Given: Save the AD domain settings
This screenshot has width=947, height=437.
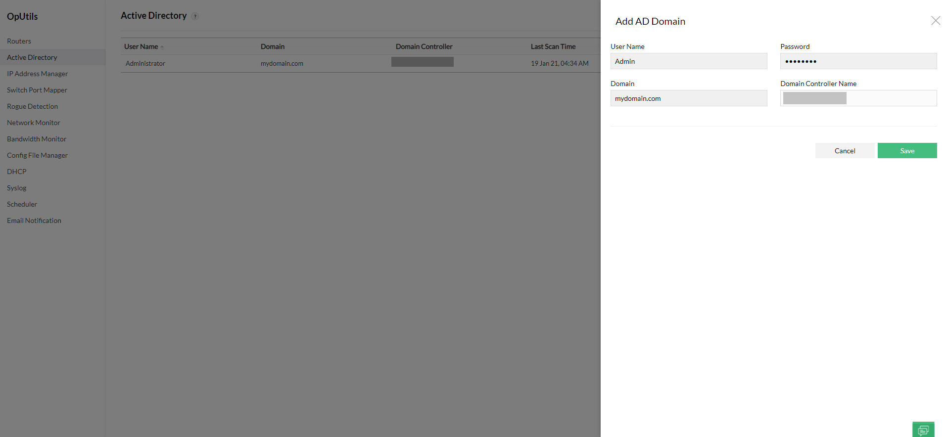Looking at the screenshot, I should [907, 151].
